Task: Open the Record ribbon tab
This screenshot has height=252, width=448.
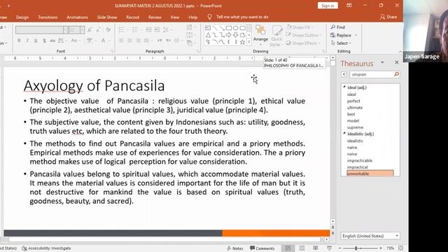Action: click(132, 17)
